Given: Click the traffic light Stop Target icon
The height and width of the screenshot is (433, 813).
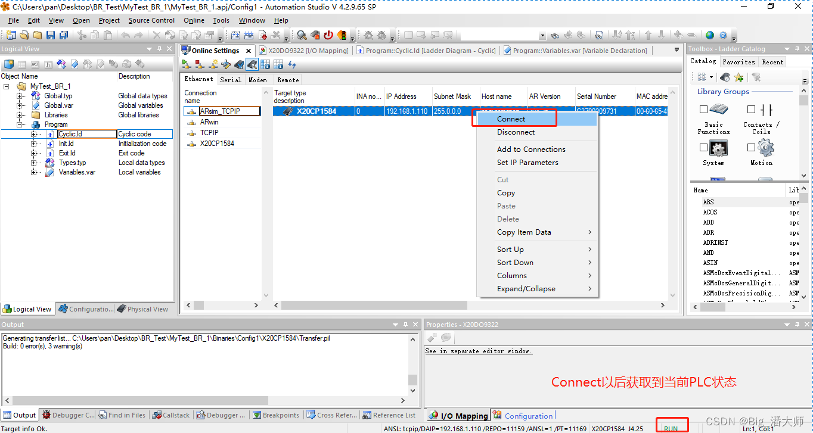Looking at the screenshot, I should 342,35.
